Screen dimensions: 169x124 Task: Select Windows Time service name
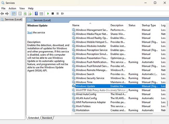pos(84,82)
